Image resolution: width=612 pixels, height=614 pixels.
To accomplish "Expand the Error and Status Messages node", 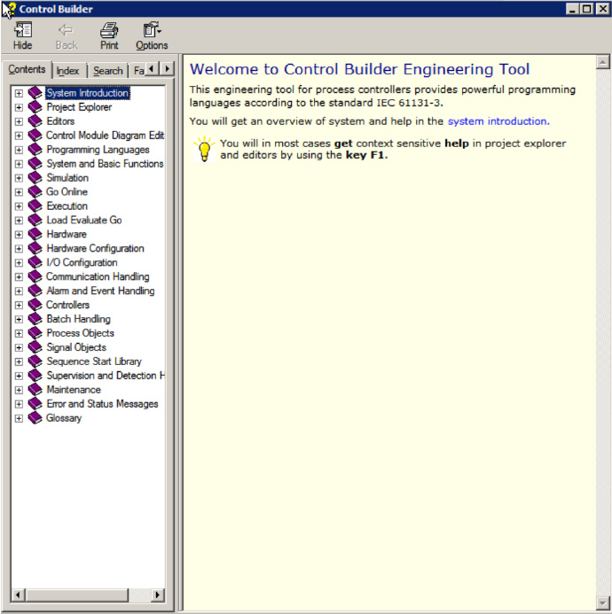I will coord(19,404).
